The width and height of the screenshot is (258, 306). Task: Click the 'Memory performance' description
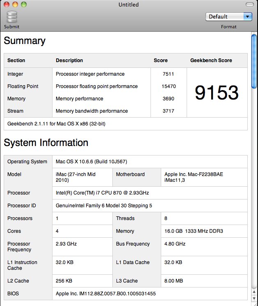tap(80, 99)
